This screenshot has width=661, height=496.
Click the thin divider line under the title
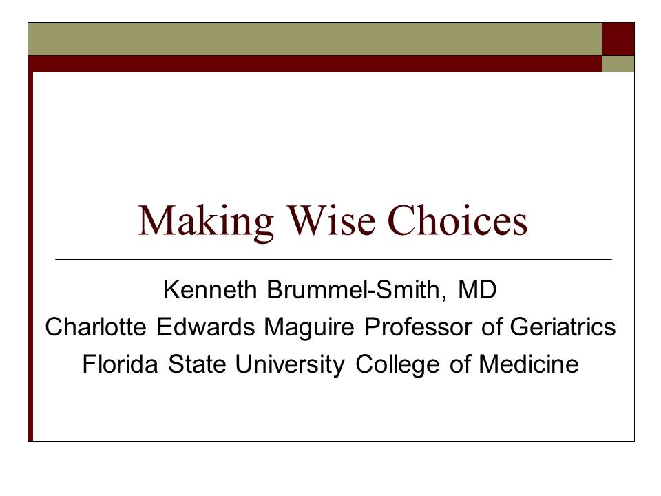coord(333,260)
